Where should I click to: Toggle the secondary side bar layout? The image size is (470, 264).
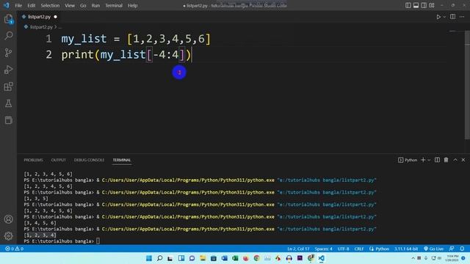click(x=424, y=5)
